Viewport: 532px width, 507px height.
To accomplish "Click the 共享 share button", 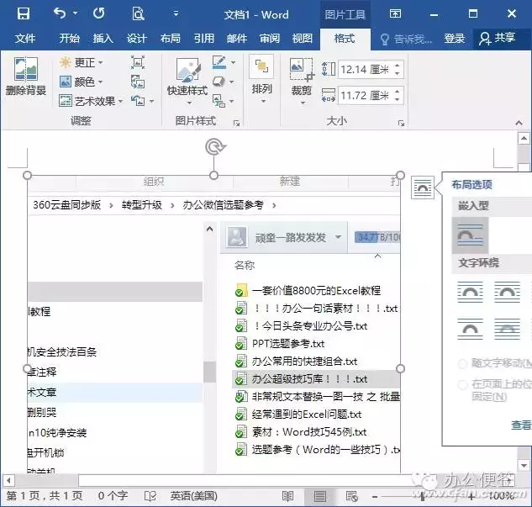I will point(497,39).
